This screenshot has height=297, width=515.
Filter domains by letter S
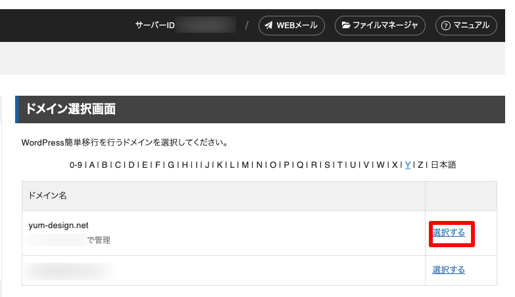click(x=327, y=165)
